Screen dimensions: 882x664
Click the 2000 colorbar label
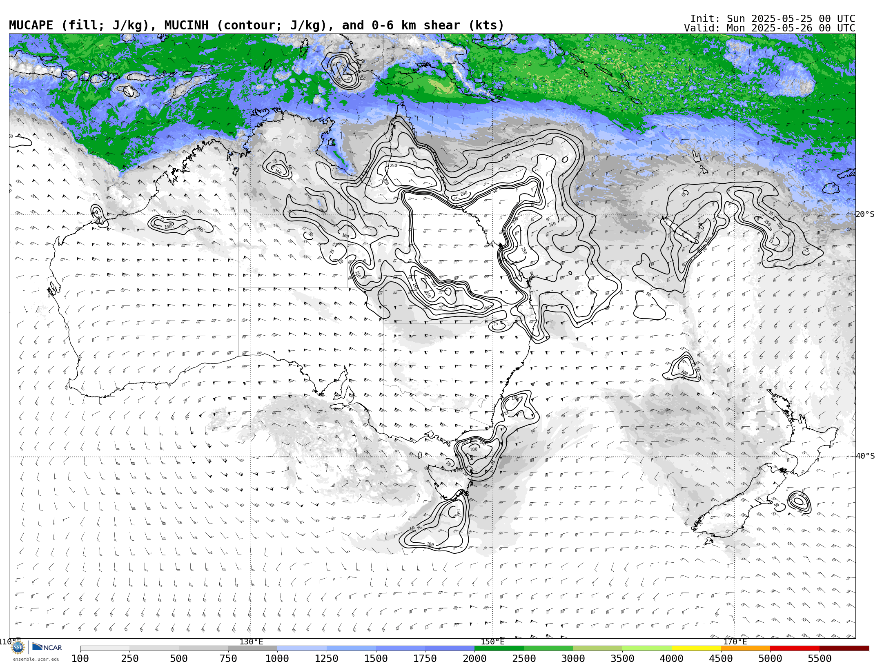pos(474,658)
